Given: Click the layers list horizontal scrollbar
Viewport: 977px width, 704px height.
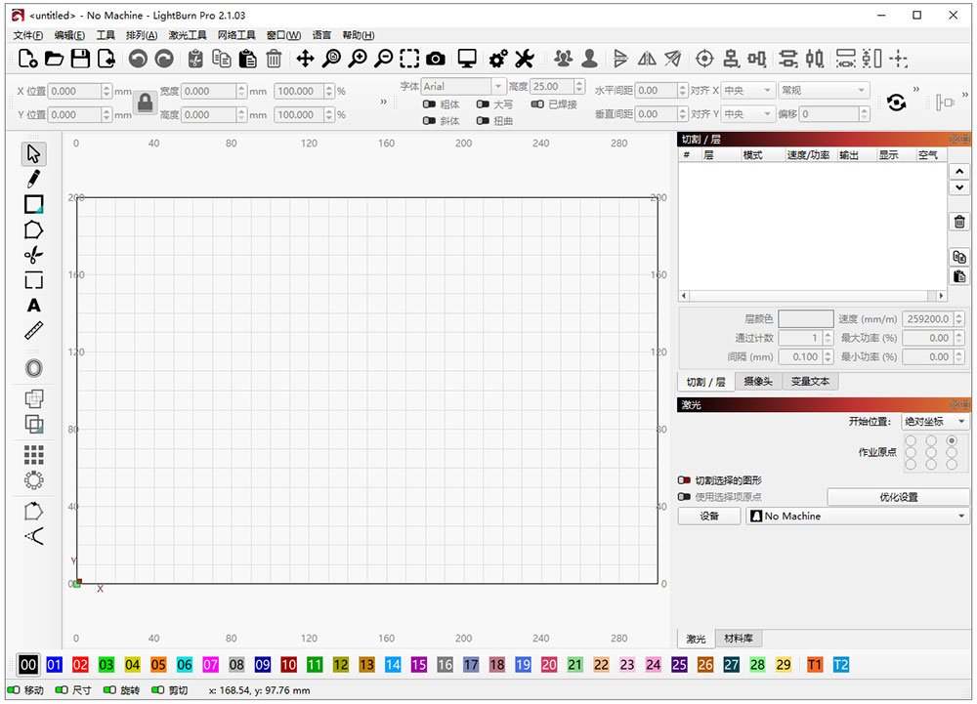Looking at the screenshot, I should tap(812, 296).
